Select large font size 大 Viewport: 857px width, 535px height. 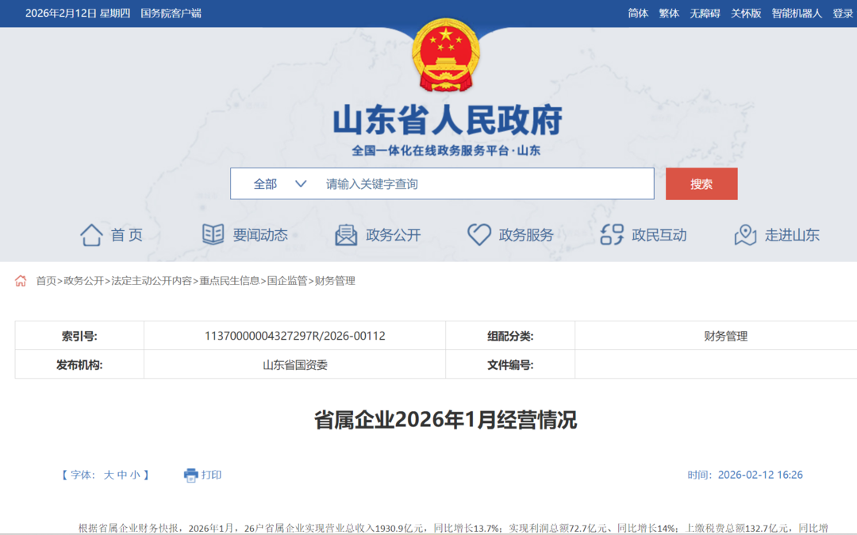pos(109,475)
